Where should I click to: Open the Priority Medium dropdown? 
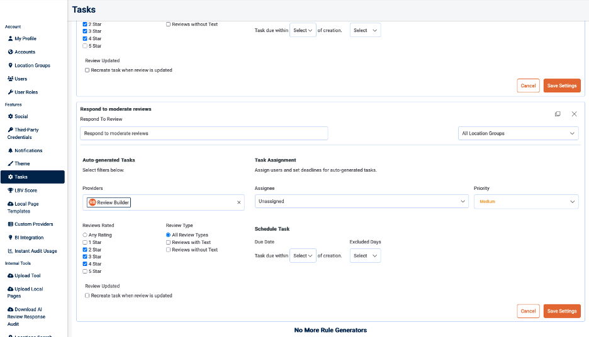click(x=525, y=202)
